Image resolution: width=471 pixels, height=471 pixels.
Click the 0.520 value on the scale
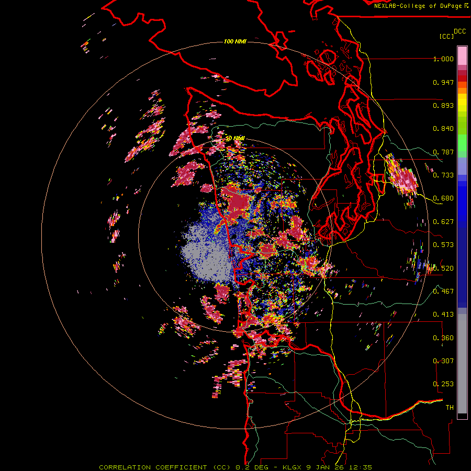click(443, 268)
